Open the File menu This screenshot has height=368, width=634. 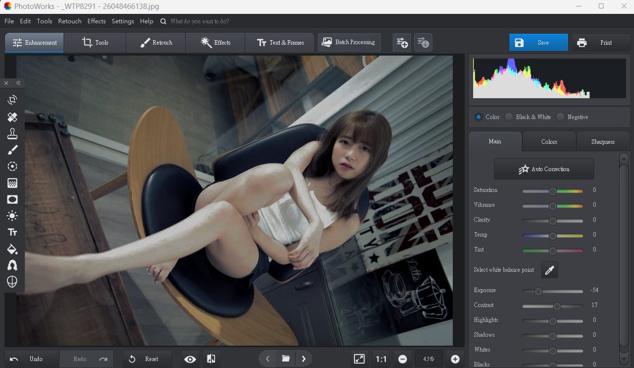(9, 21)
